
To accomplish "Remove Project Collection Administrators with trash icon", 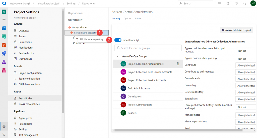I will 178,64.
